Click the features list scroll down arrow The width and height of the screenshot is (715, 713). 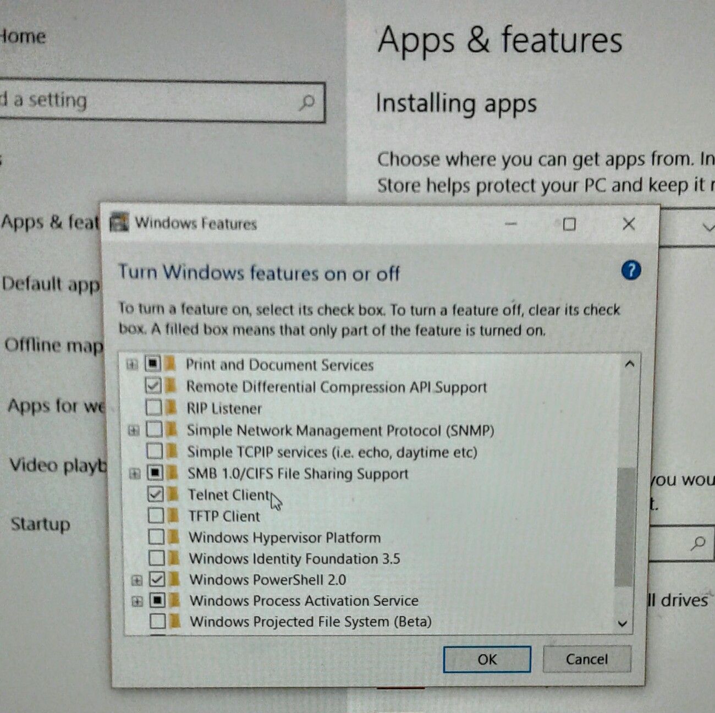coord(623,623)
